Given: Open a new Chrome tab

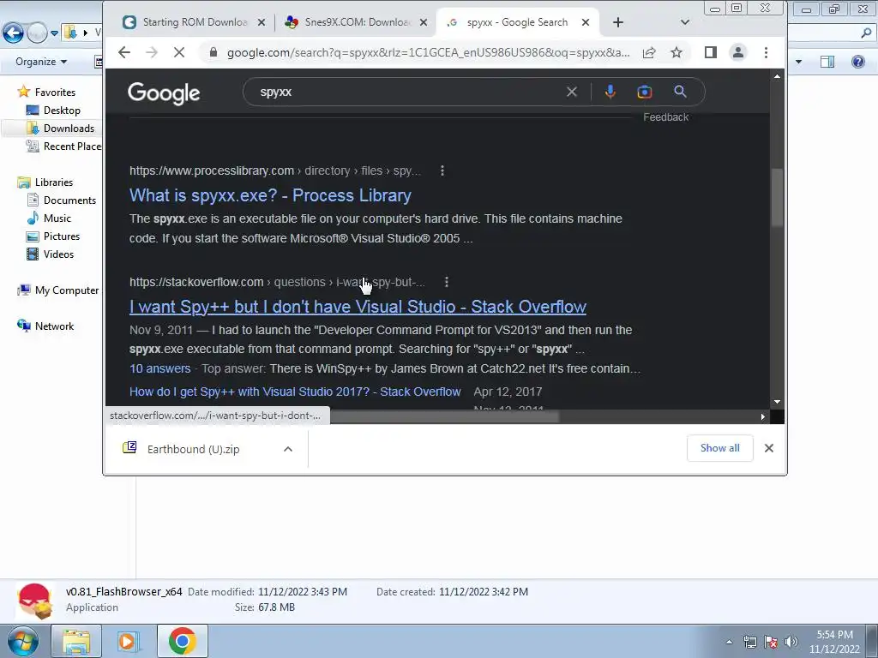Looking at the screenshot, I should (617, 22).
